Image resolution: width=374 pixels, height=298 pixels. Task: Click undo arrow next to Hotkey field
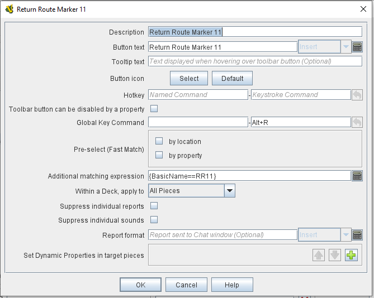coord(357,95)
